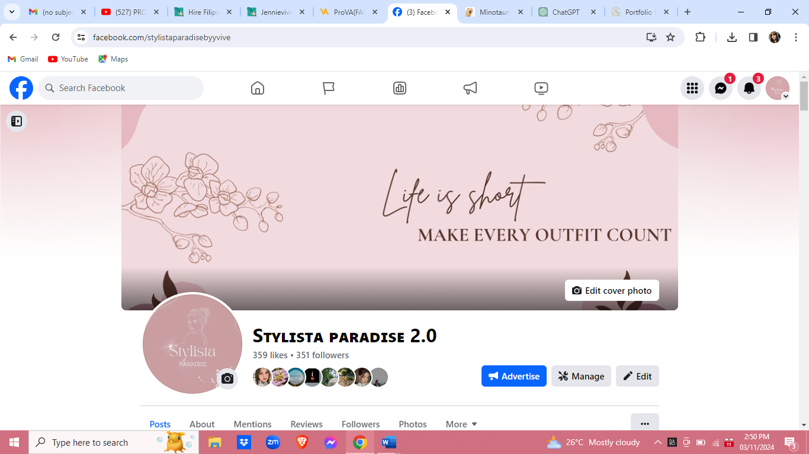Open the Chrome extensions puzzle icon

tap(700, 37)
